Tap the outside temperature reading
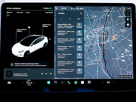The width and height of the screenshot is (136, 102). click(x=72, y=8)
